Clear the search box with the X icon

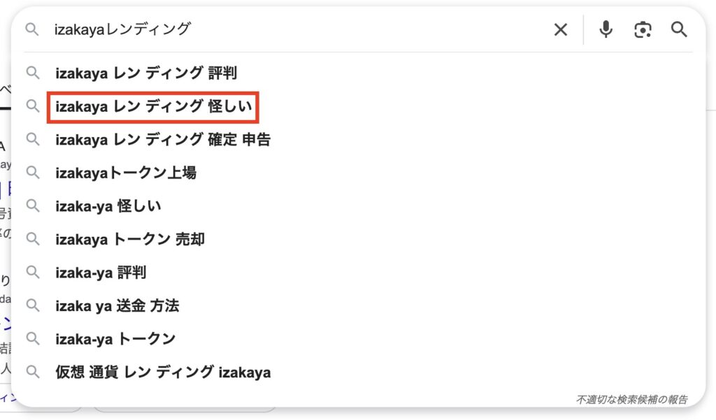[560, 29]
